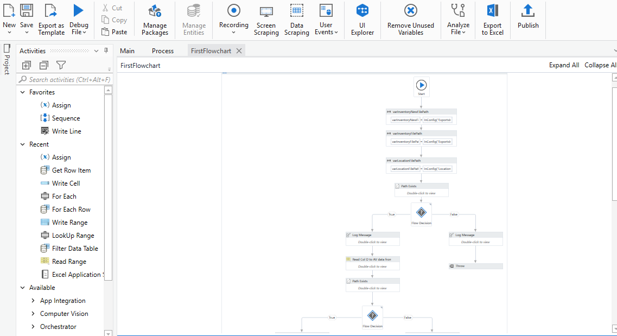
Task: Paste from the clipboard ribbon icon
Action: pos(115,31)
